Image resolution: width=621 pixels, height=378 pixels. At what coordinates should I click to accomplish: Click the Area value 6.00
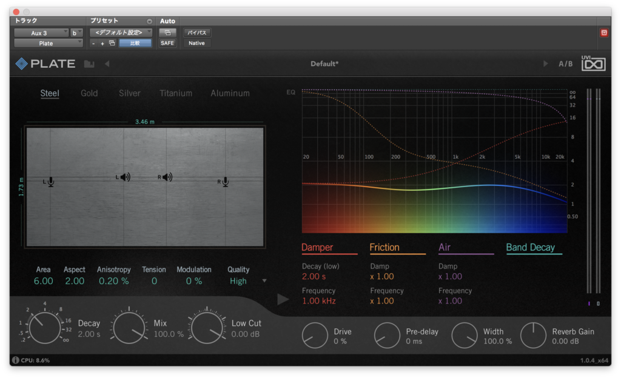tap(43, 281)
